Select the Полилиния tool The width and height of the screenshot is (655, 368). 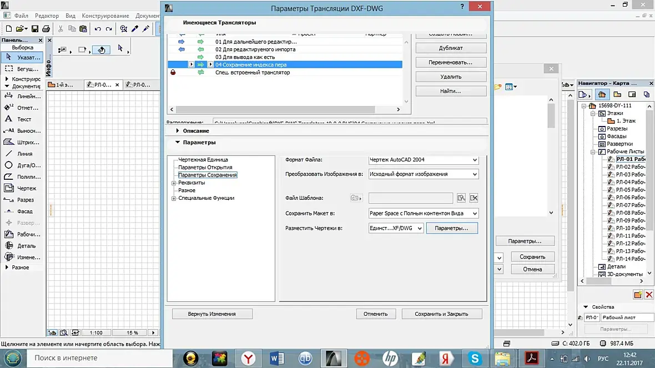[x=22, y=177]
